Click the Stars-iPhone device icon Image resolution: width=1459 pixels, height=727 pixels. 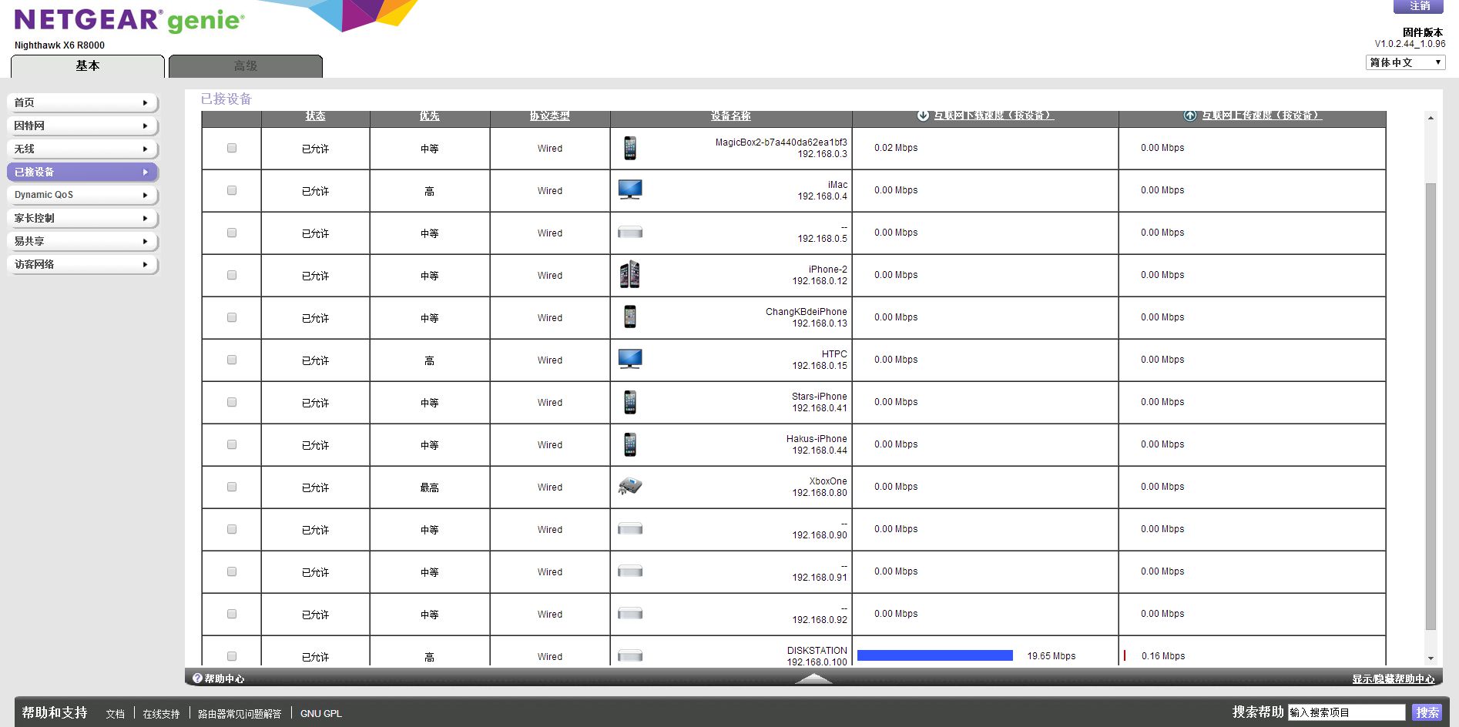pyautogui.click(x=630, y=402)
